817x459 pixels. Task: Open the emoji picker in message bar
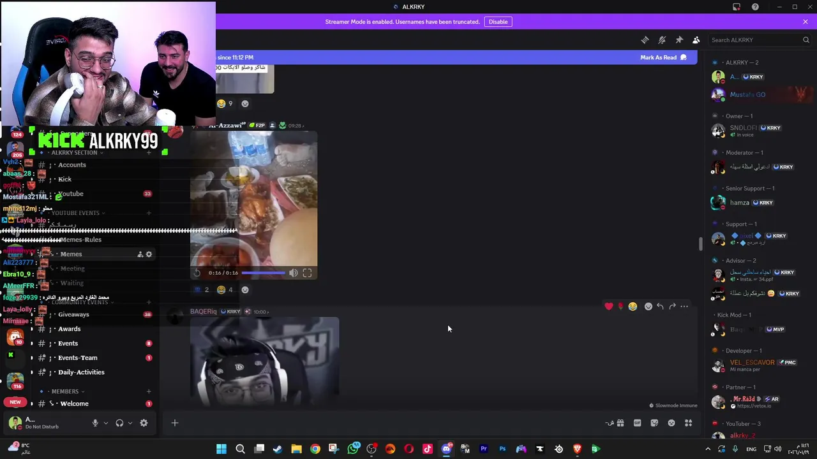tap(671, 423)
